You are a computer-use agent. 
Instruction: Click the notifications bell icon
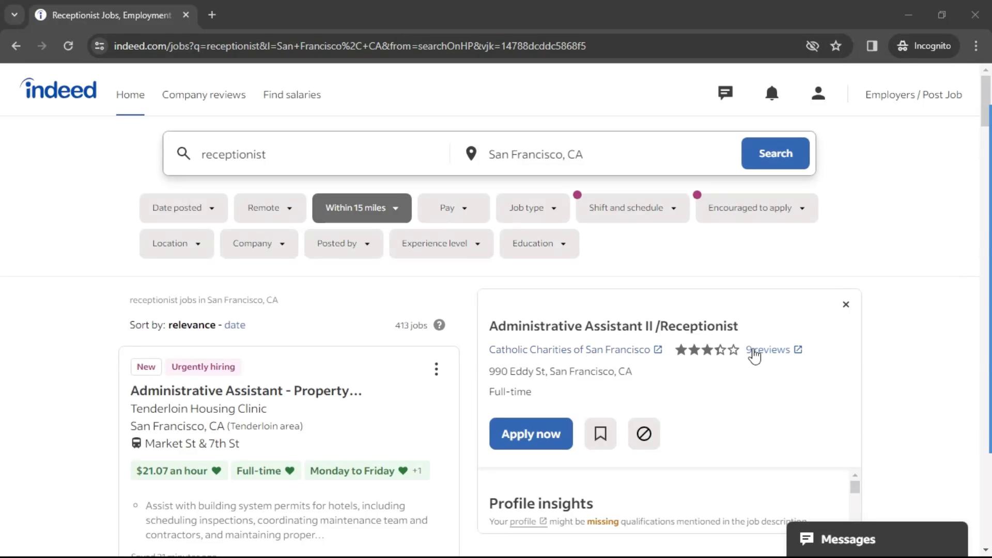pyautogui.click(x=771, y=94)
